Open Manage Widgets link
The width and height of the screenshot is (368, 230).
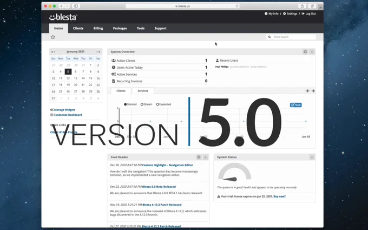[x=64, y=110]
